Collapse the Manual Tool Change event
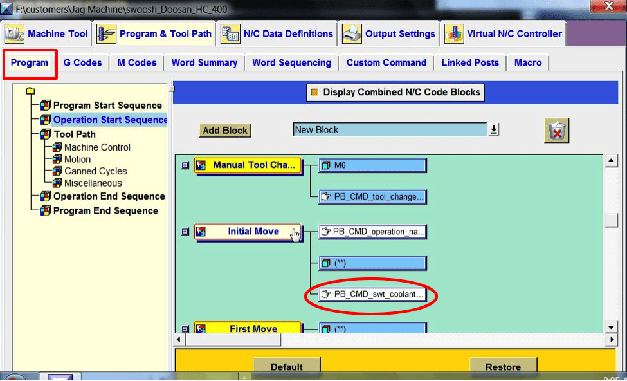The width and height of the screenshot is (627, 381). [x=185, y=165]
